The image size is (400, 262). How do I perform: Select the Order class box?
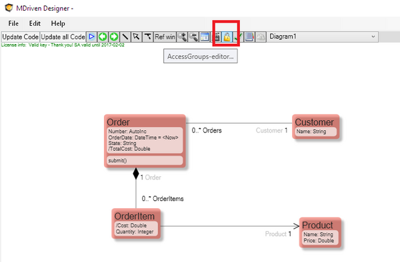pos(145,141)
